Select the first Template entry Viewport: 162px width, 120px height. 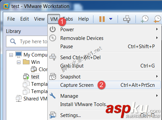[x=39, y=84]
